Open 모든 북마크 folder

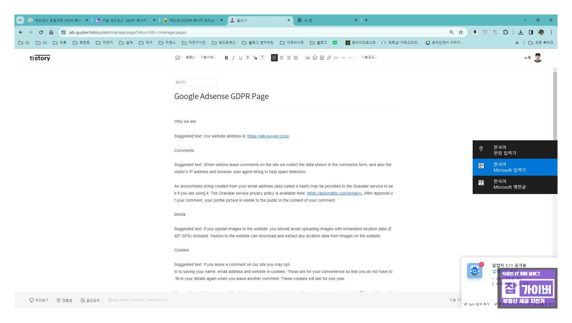click(x=541, y=43)
